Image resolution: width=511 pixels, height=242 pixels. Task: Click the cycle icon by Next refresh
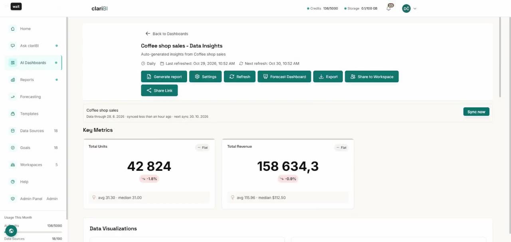241,64
